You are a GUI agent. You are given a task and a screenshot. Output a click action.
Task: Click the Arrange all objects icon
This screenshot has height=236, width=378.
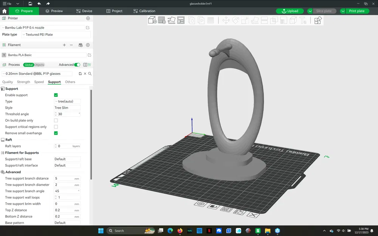coord(181,20)
